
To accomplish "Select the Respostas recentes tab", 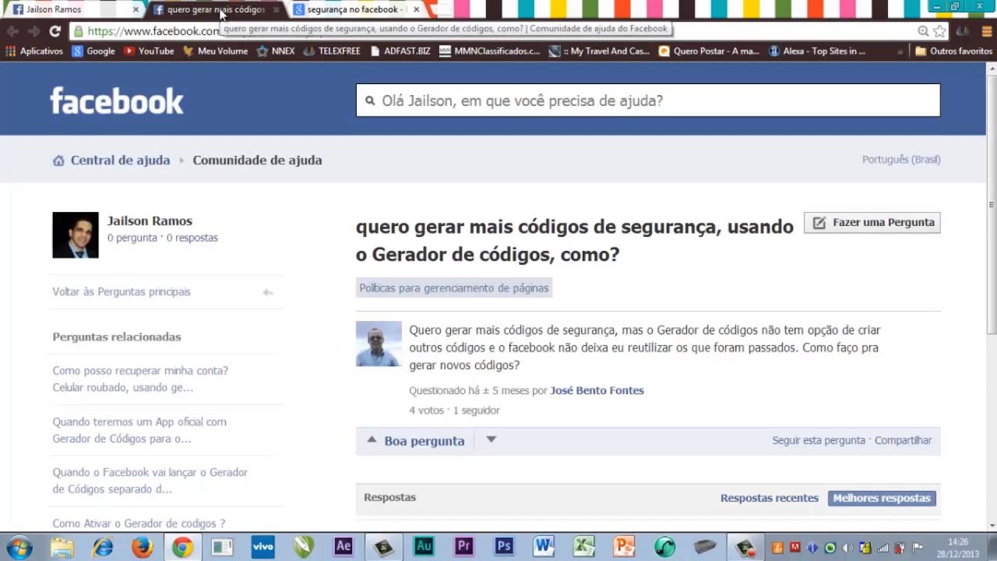I will coord(770,498).
